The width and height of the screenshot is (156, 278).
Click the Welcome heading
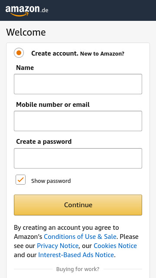pyautogui.click(x=26, y=32)
